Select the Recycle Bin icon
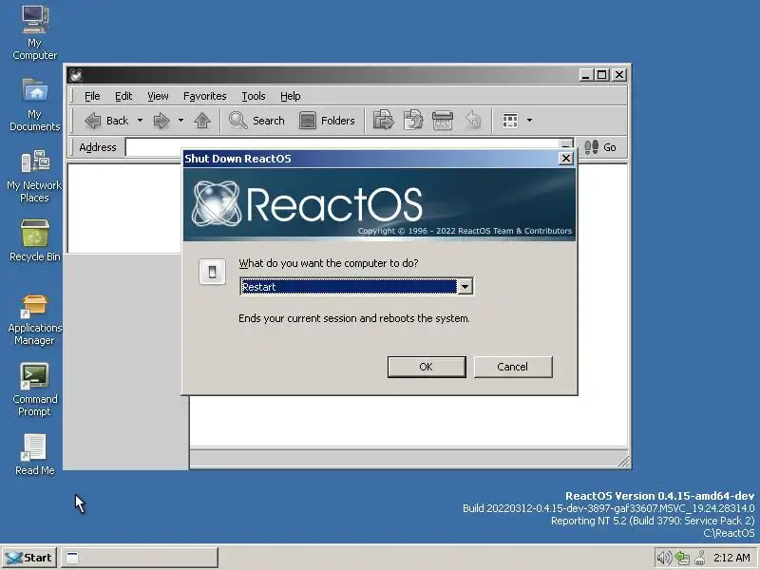Screen dimensions: 760x570 coord(34,240)
